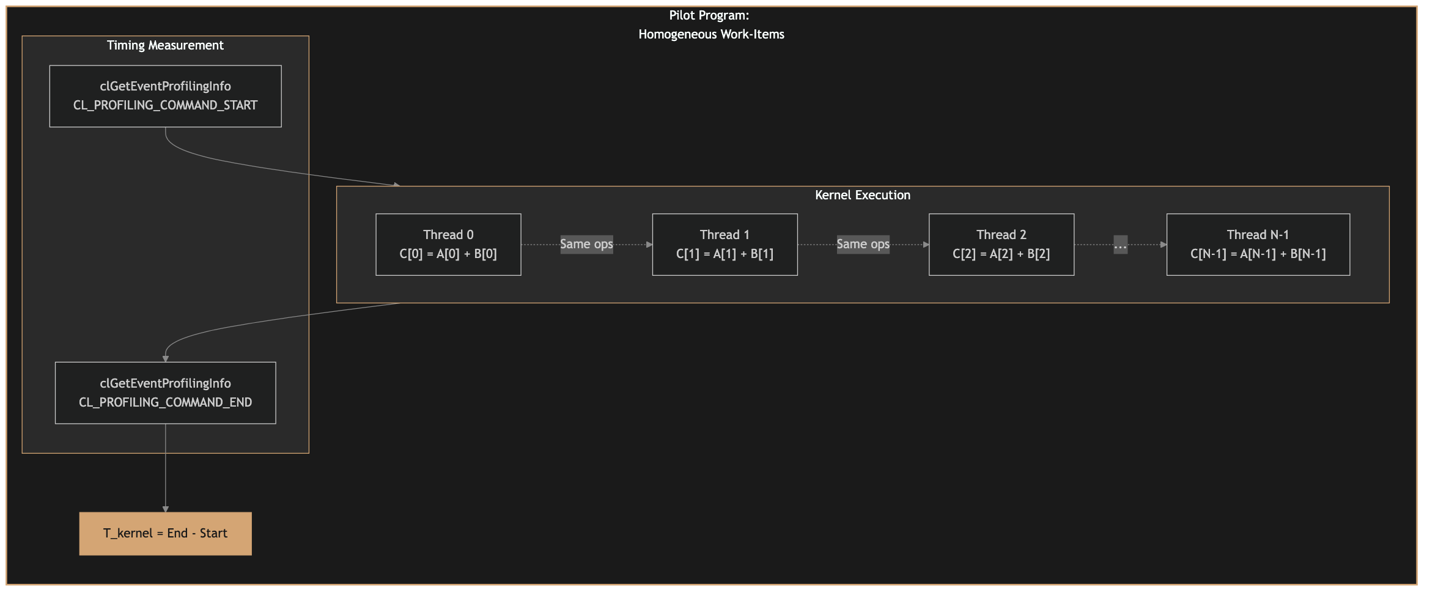Click the Kernel Execution container title
This screenshot has width=1438, height=598.
pyautogui.click(x=863, y=195)
